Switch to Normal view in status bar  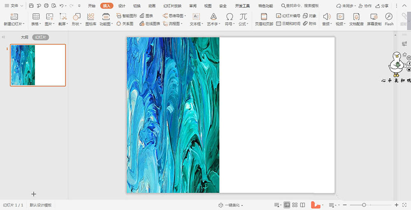pyautogui.click(x=287, y=205)
